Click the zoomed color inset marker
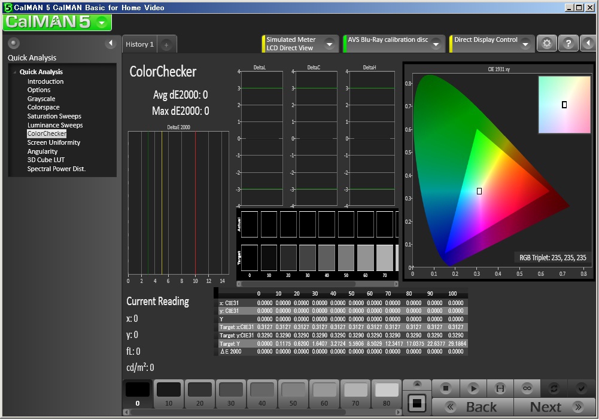Screen dimensions: 599x420 click(564, 105)
